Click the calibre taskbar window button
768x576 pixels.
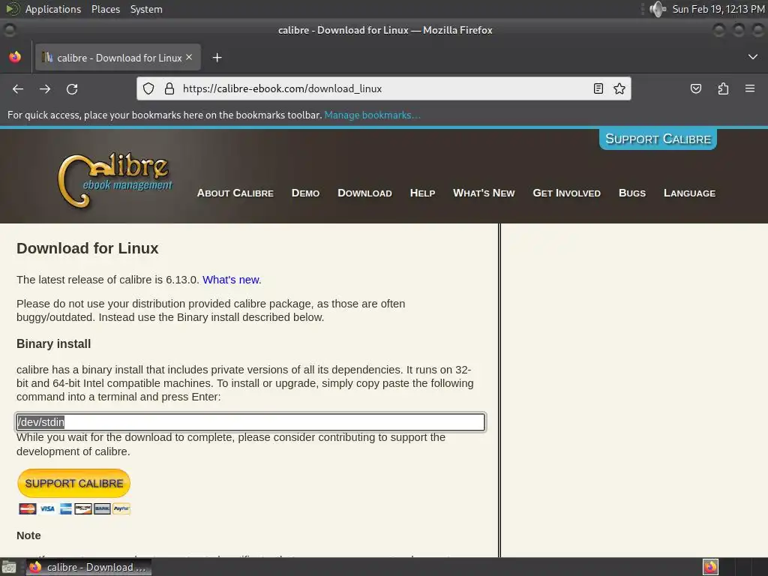(x=88, y=567)
